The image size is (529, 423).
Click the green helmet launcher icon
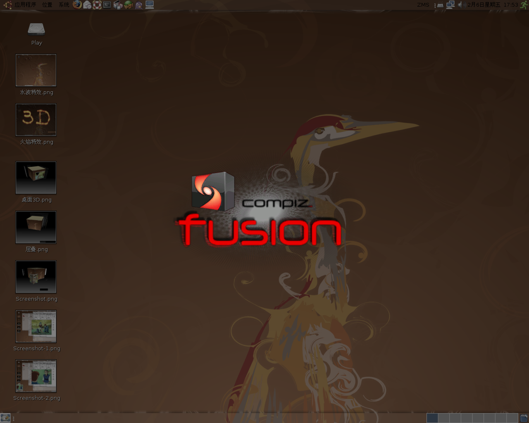[129, 5]
